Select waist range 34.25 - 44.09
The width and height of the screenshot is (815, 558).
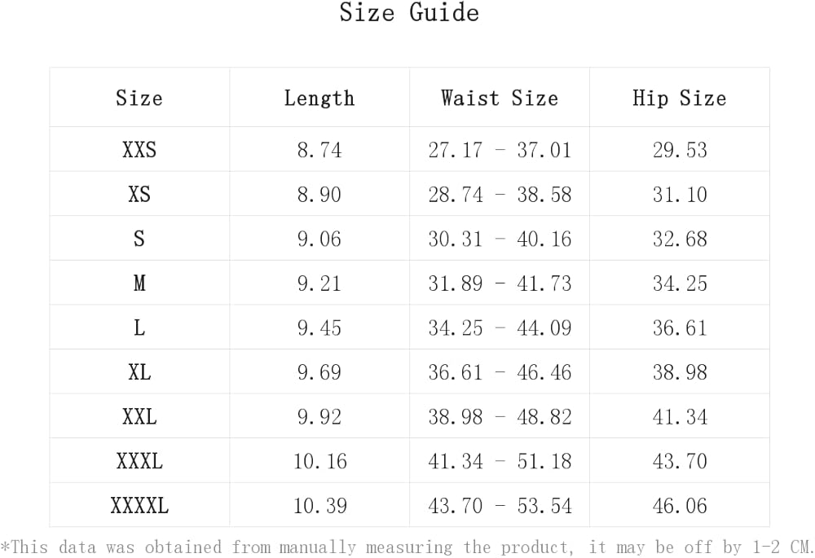[500, 327]
